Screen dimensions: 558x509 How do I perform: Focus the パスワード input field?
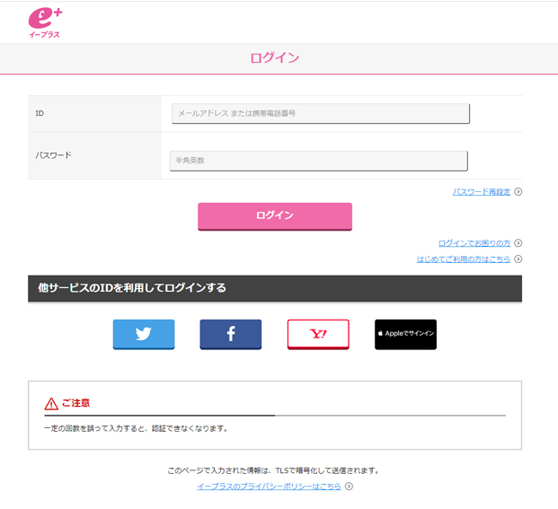318,161
